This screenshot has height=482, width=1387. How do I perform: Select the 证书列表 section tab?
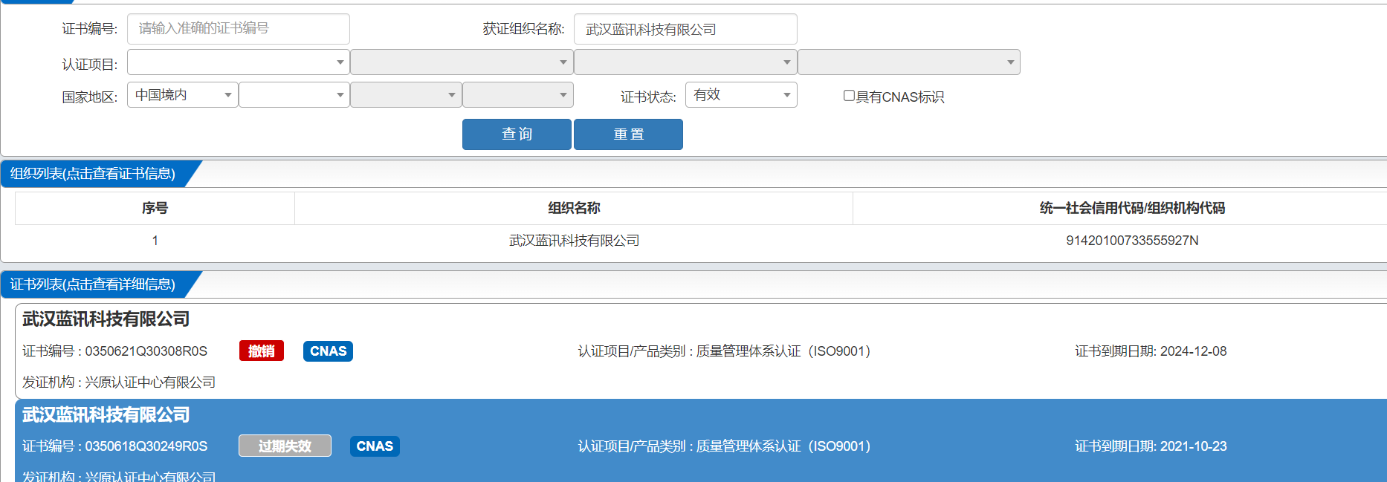pyautogui.click(x=93, y=284)
